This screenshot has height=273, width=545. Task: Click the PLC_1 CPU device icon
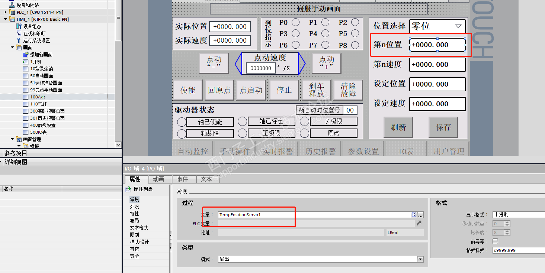point(12,12)
